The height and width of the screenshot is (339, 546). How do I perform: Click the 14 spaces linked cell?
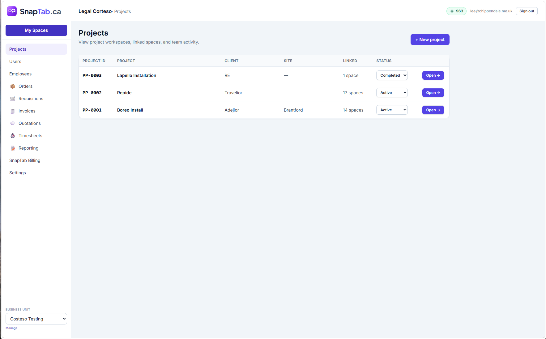coord(353,110)
